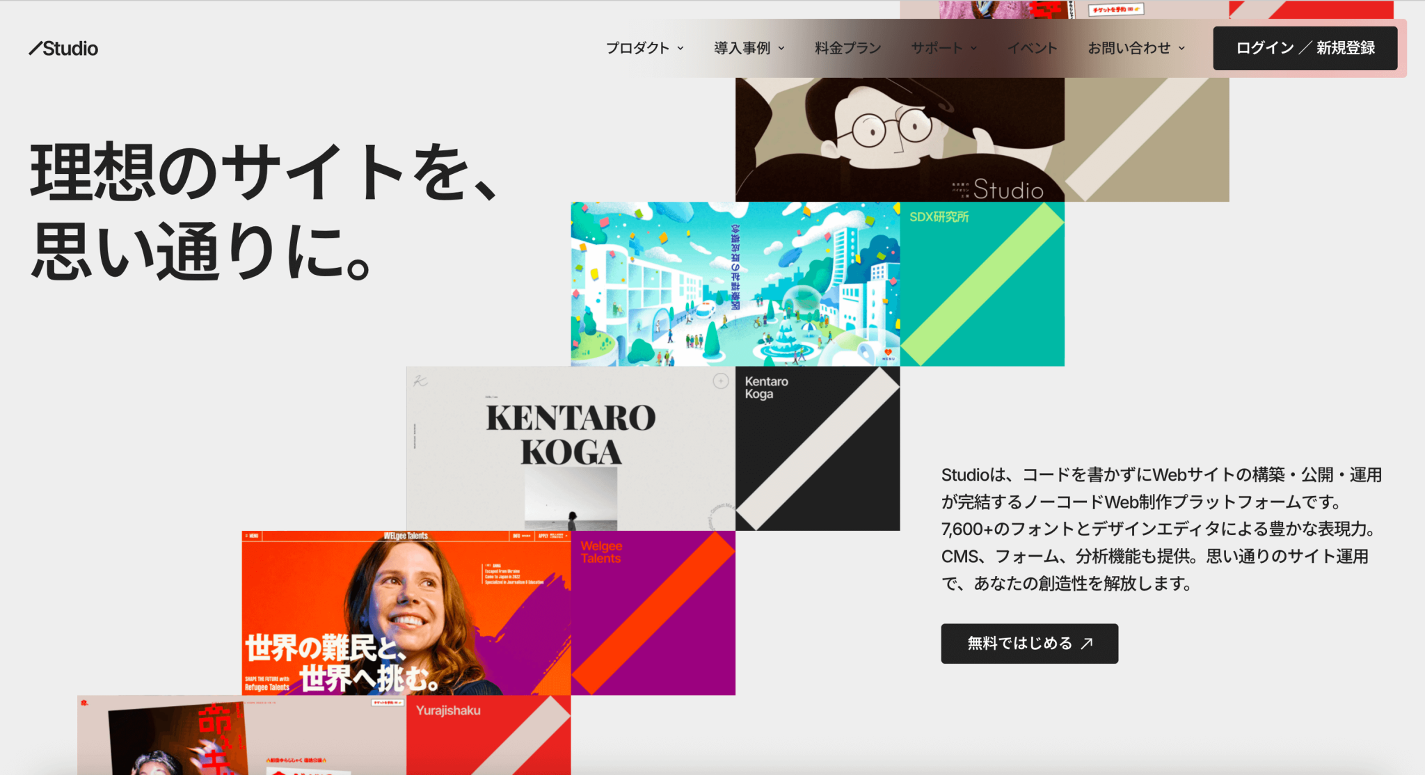
Task: Open the glasses character Studio thumbnail
Action: tap(900, 139)
